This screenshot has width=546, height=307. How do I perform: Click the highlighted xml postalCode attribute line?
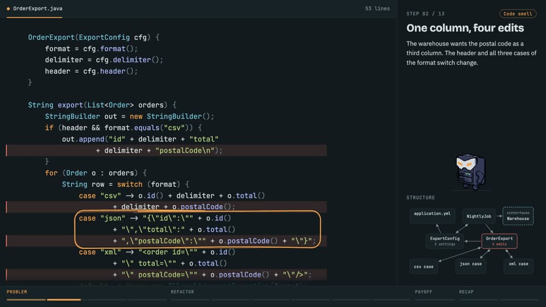click(167, 275)
